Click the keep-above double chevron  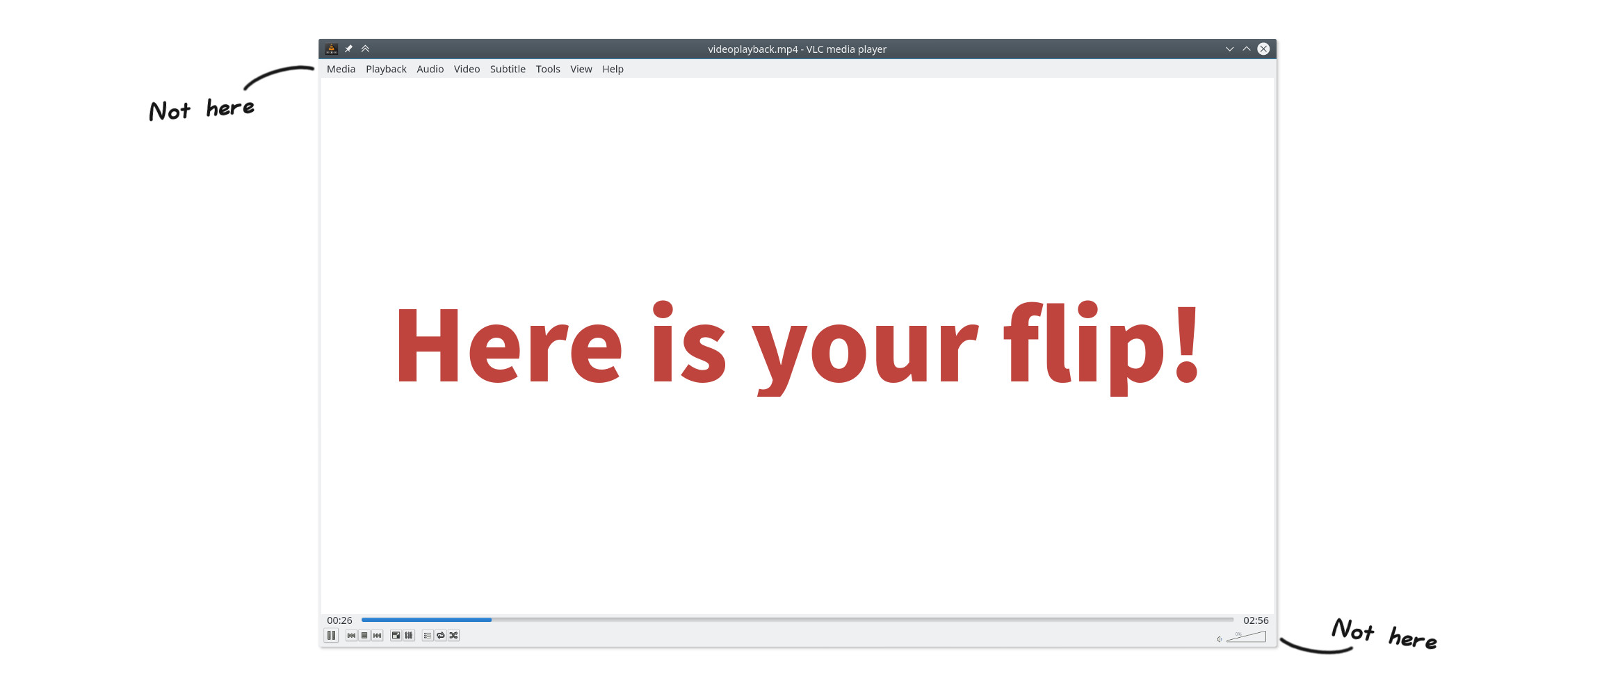tap(365, 49)
